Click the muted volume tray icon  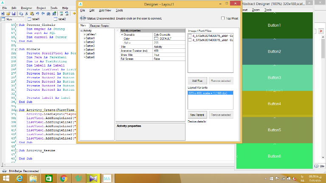pos(295,178)
